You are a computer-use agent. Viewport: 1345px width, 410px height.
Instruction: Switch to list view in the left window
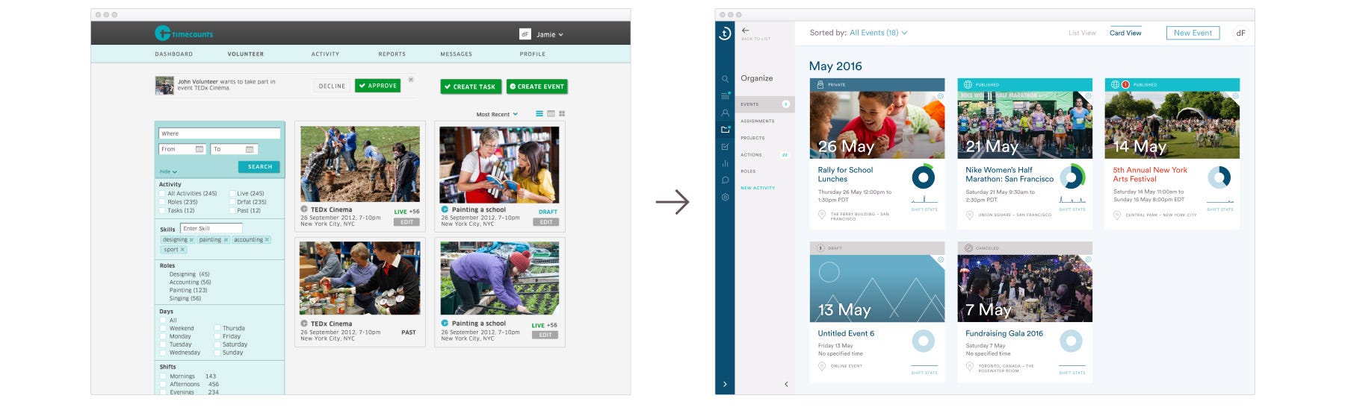539,114
